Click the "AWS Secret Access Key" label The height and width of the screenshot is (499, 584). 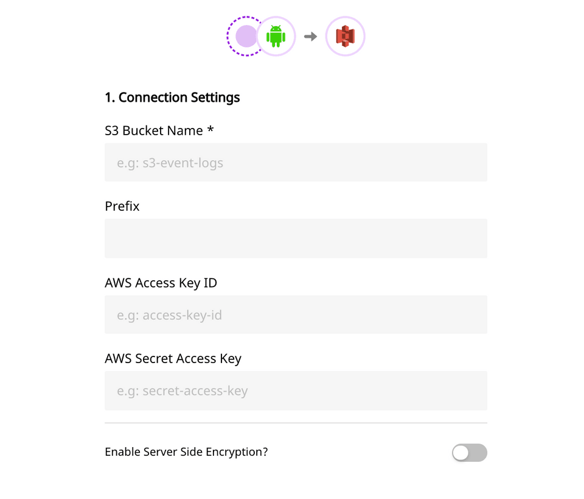[x=173, y=359]
